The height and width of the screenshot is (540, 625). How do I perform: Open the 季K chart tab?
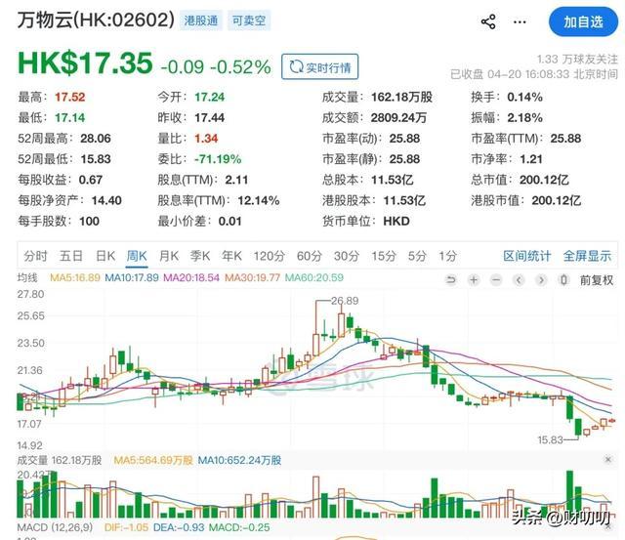(200, 256)
